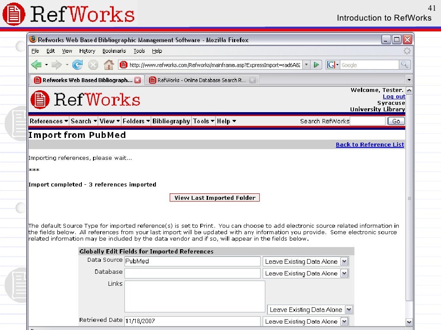Viewport: 441px width, 330px height.
Task: Open the Firefox History menu
Action: click(x=87, y=51)
